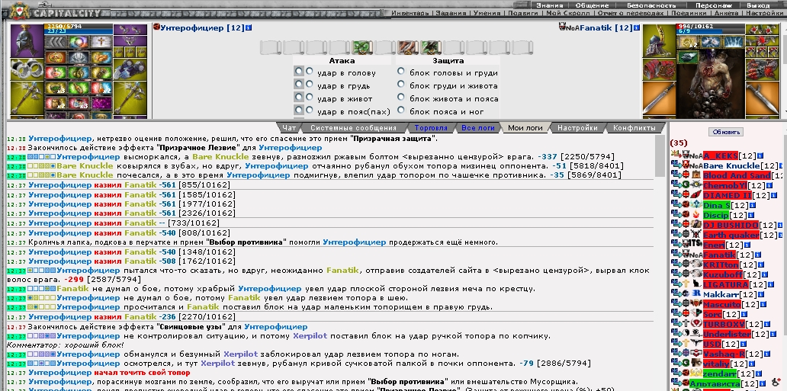Click Унтерофициер's health bar 2250/5794
787x391 pixels.
[x=79, y=26]
